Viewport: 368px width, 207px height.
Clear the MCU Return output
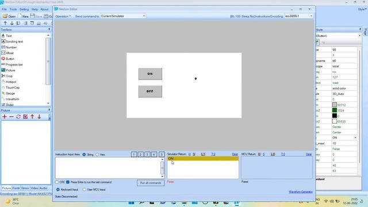(x=309, y=154)
